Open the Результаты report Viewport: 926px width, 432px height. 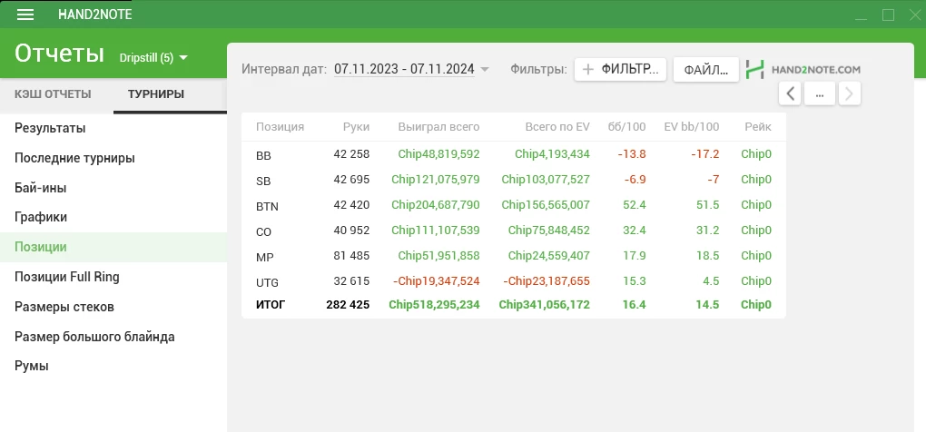point(50,128)
